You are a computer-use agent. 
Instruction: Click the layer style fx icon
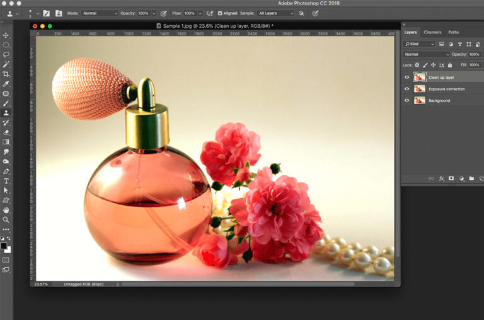click(441, 179)
